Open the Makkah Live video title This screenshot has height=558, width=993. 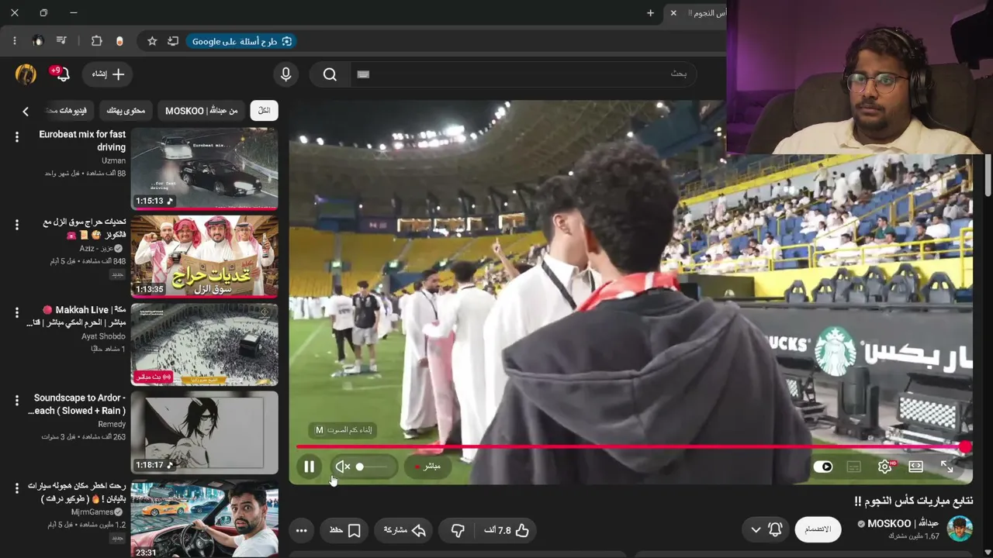pyautogui.click(x=76, y=315)
